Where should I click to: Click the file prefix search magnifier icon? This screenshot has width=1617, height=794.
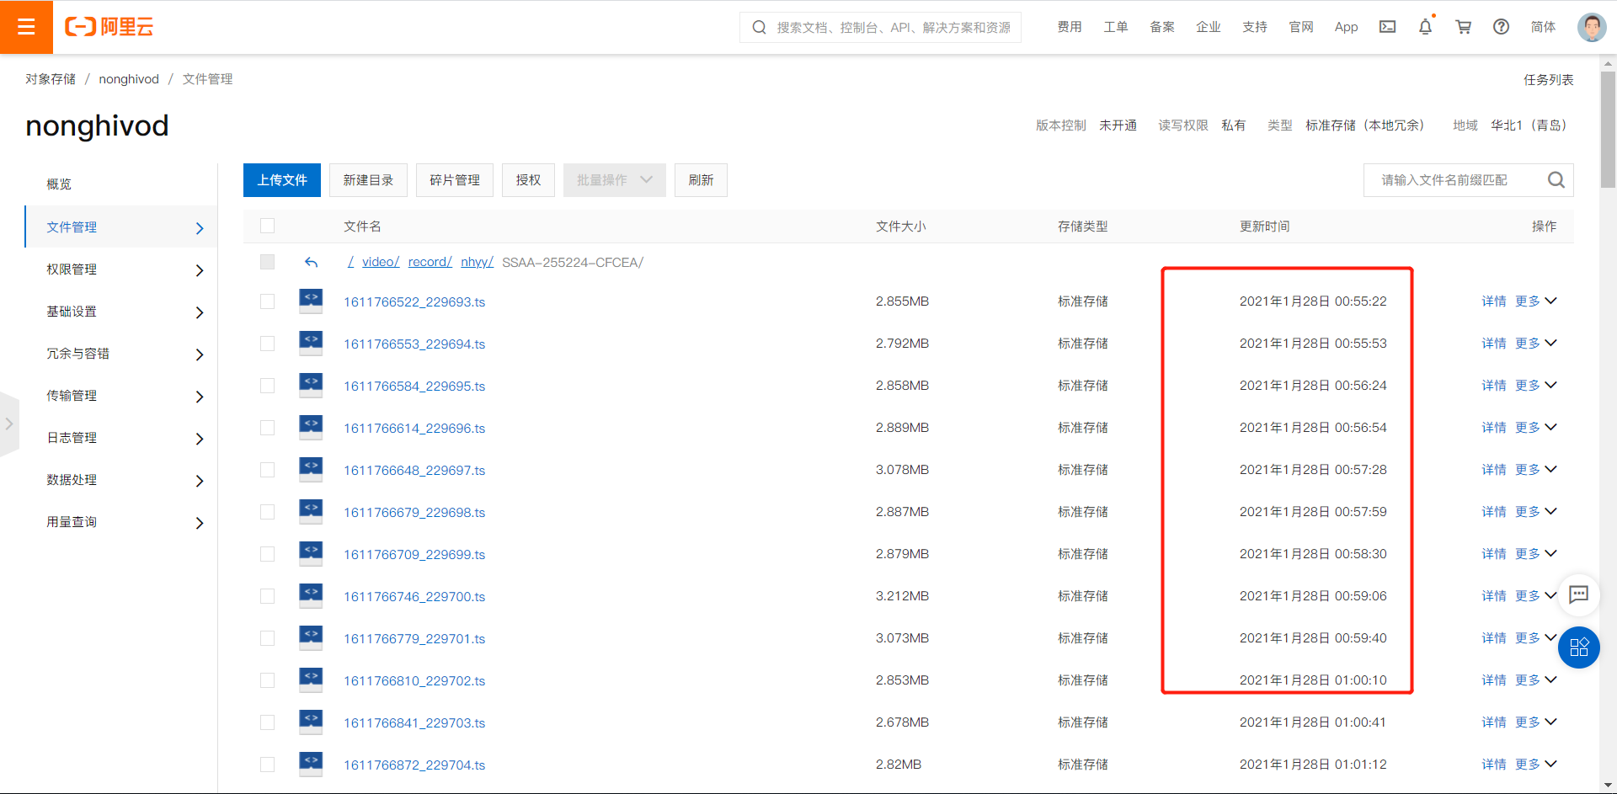tap(1556, 180)
